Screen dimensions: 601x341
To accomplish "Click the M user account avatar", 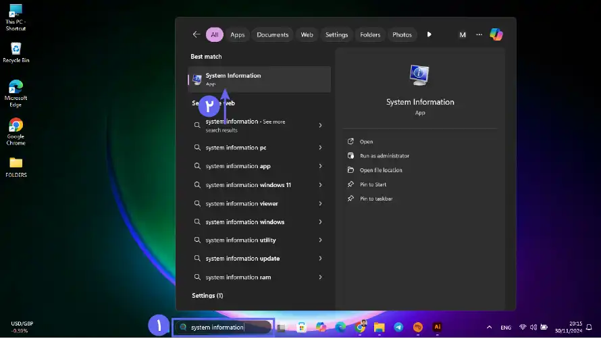I will (x=463, y=34).
